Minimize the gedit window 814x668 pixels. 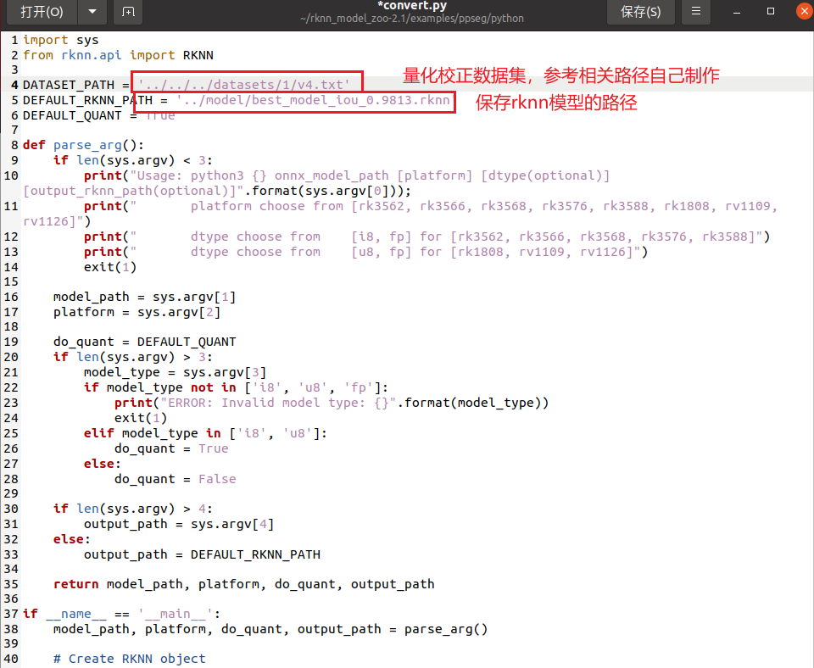pyautogui.click(x=736, y=11)
